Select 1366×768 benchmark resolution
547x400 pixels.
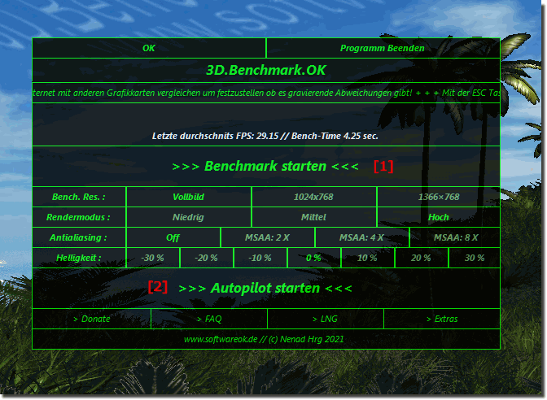(x=439, y=197)
